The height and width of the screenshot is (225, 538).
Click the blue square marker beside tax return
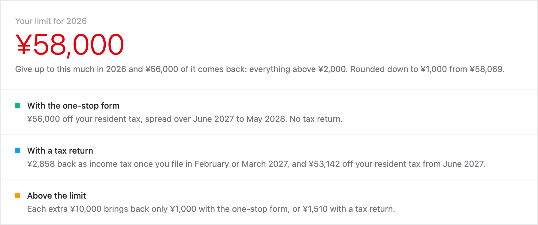tap(17, 151)
